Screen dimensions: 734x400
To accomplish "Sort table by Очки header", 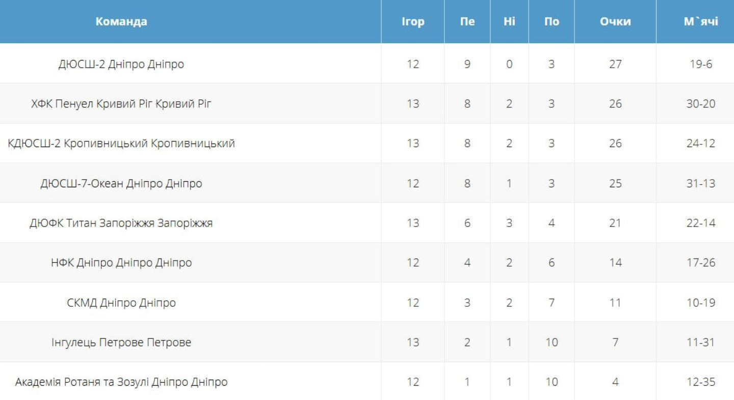I will 615,21.
